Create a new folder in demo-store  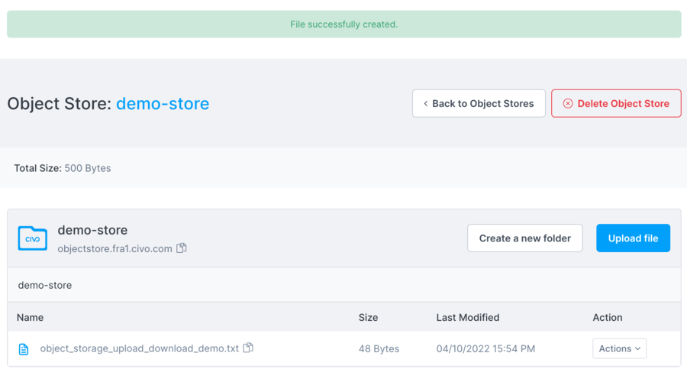(x=524, y=238)
